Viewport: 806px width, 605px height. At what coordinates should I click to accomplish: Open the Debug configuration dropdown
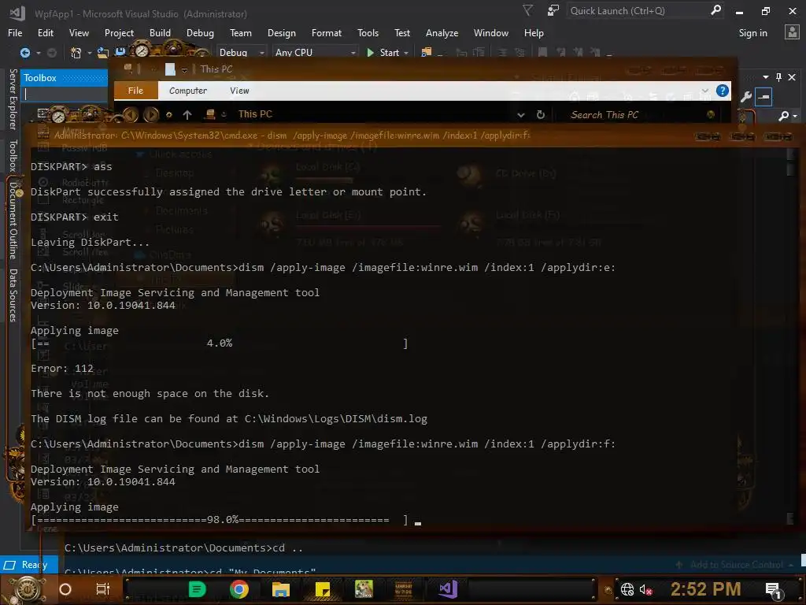click(241, 53)
